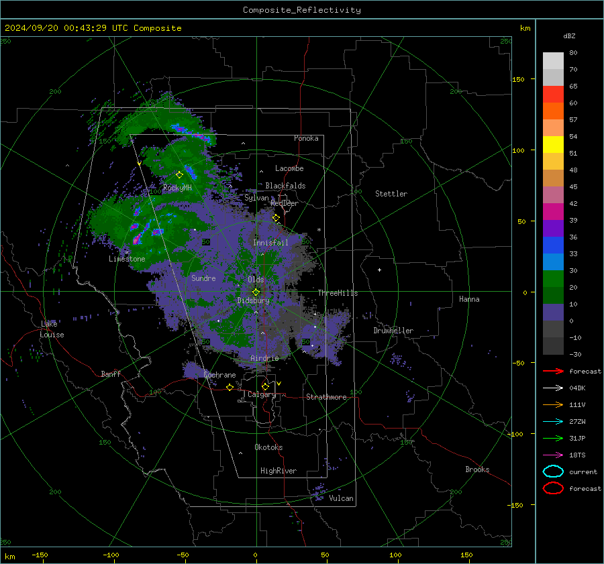This screenshot has width=604, height=564.
Task: Click the yellow diamond marker near RedDeer
Action: (276, 218)
